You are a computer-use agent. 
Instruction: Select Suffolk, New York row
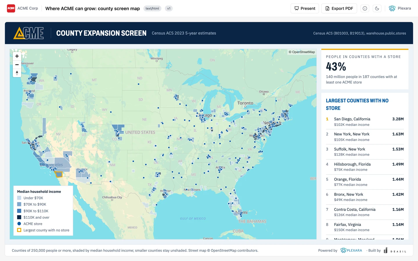(x=365, y=152)
